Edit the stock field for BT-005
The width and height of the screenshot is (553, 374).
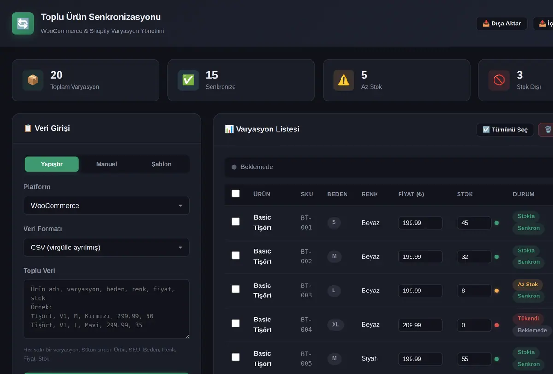tap(474, 359)
